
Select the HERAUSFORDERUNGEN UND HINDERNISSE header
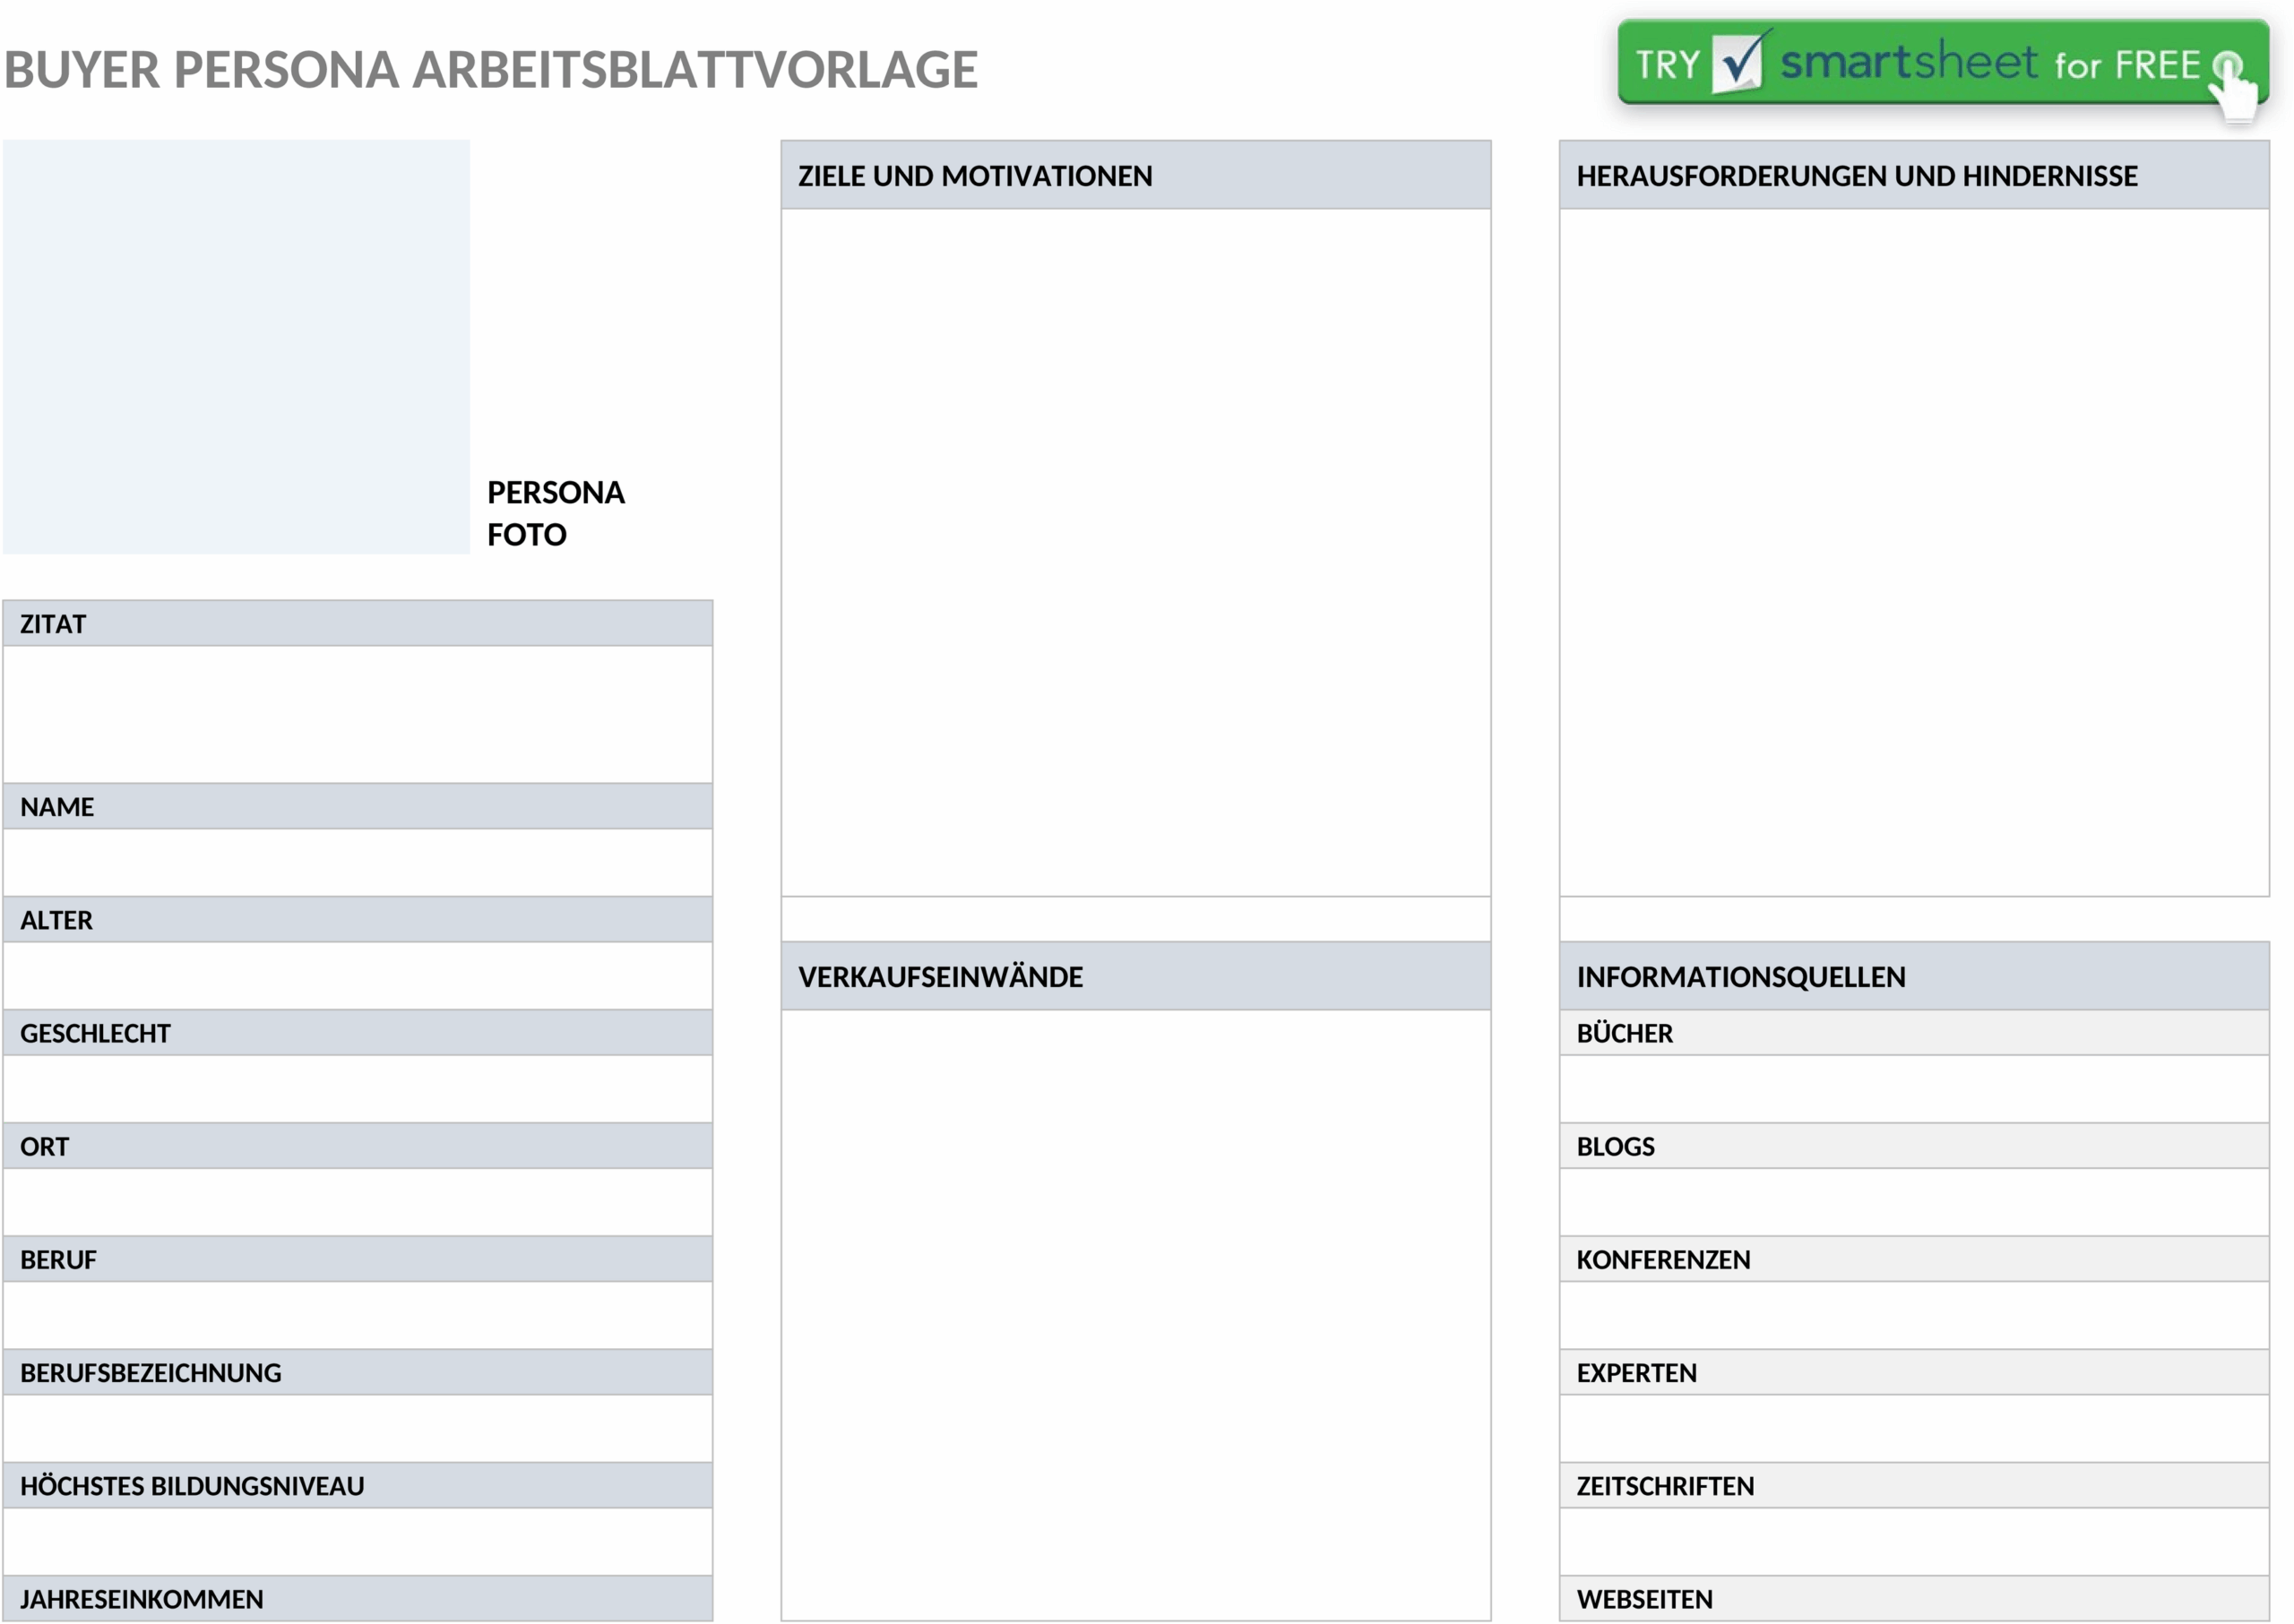(x=1914, y=175)
